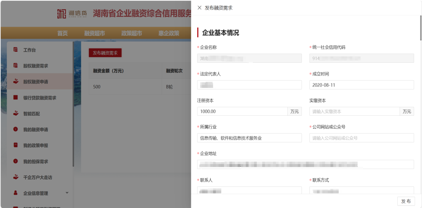Click the 湘信贷 logo icon
422x208 pixels.
click(x=62, y=14)
